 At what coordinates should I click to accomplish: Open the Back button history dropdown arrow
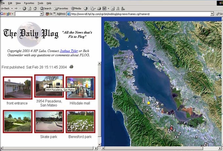click(x=12, y=8)
